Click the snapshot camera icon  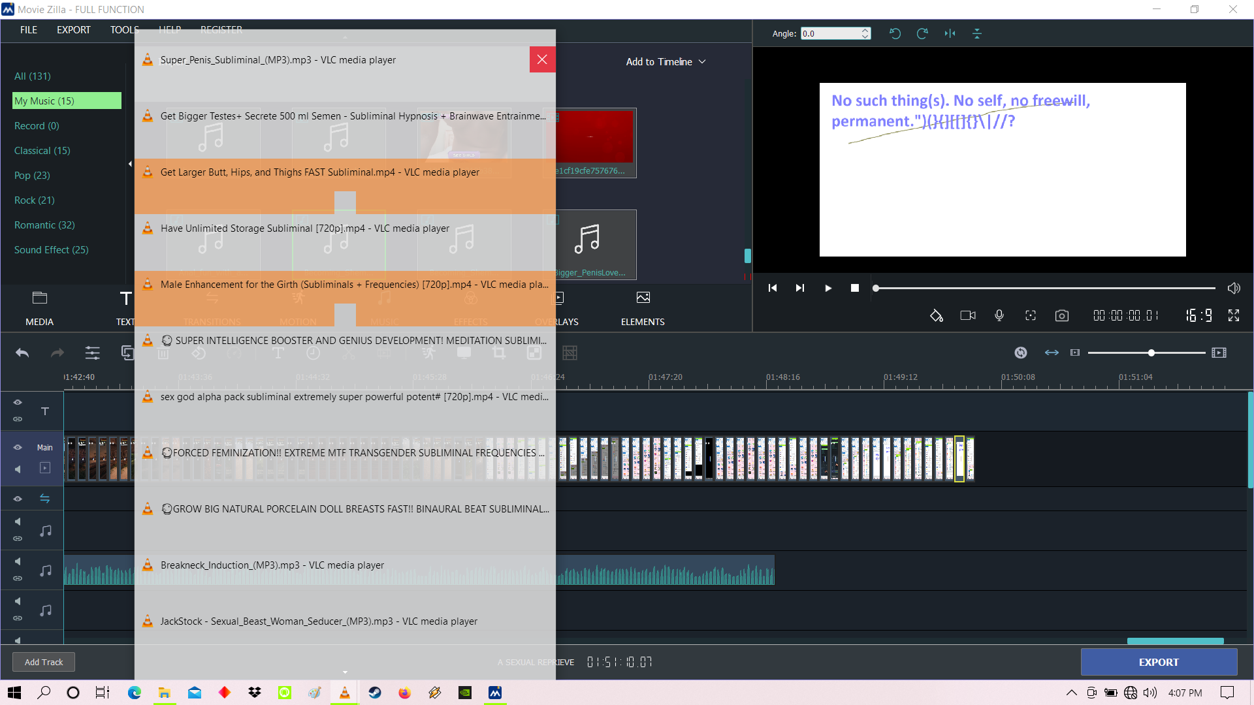(1062, 316)
